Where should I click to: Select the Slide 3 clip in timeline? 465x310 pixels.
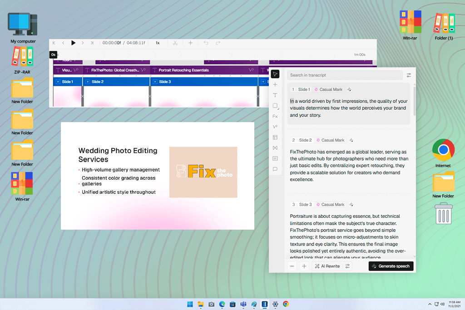pos(204,82)
